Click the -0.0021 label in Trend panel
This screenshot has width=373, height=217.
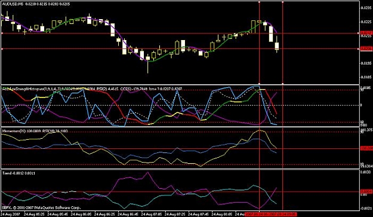pyautogui.click(x=366, y=209)
